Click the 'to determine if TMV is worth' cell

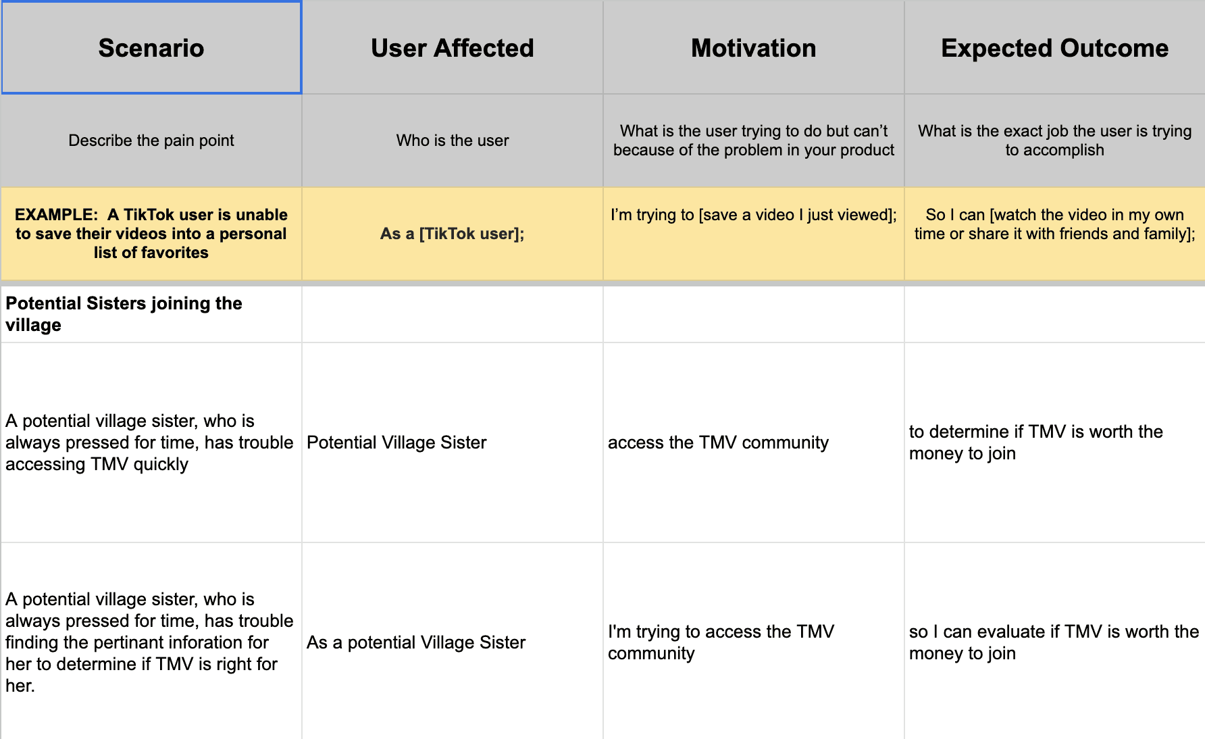[1055, 442]
